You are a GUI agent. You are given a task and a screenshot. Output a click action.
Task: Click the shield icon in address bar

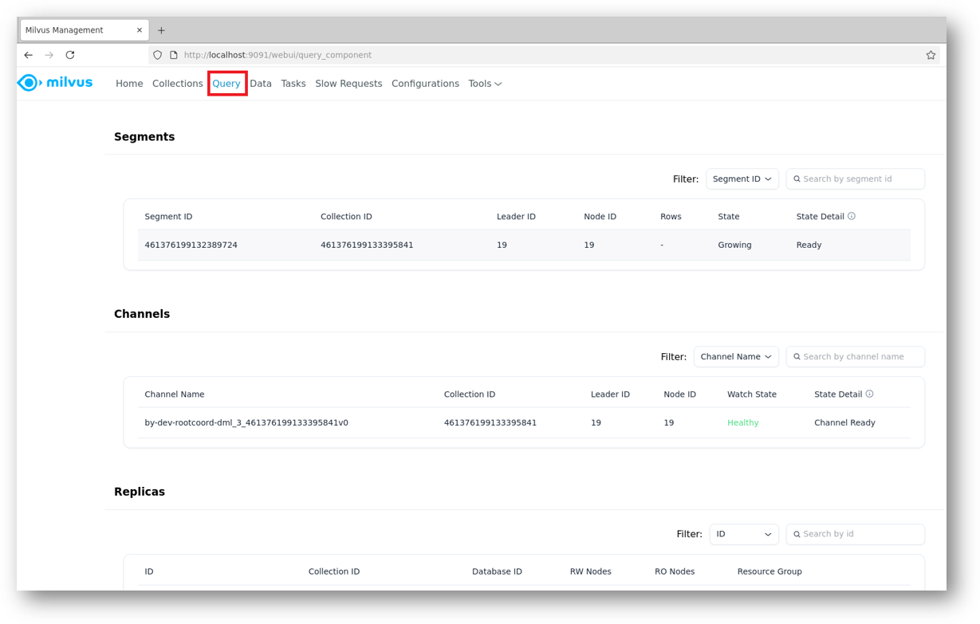click(x=157, y=55)
